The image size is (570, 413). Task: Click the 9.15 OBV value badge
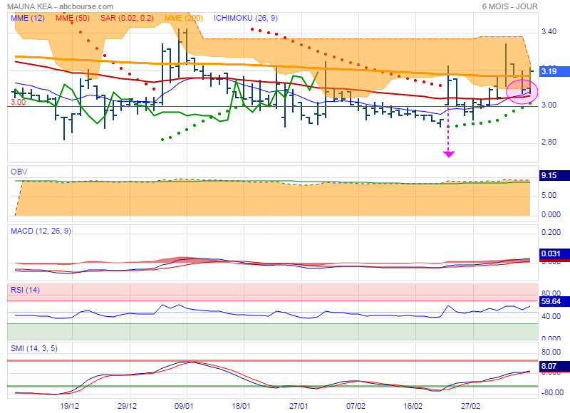pyautogui.click(x=554, y=175)
